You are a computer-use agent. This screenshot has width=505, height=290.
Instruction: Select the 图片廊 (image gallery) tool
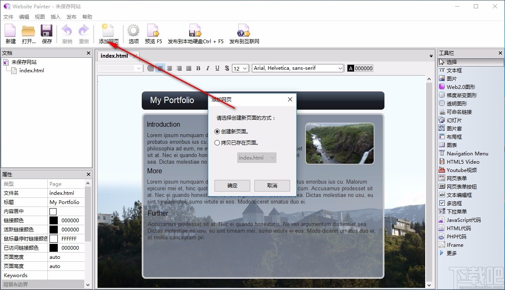click(453, 128)
